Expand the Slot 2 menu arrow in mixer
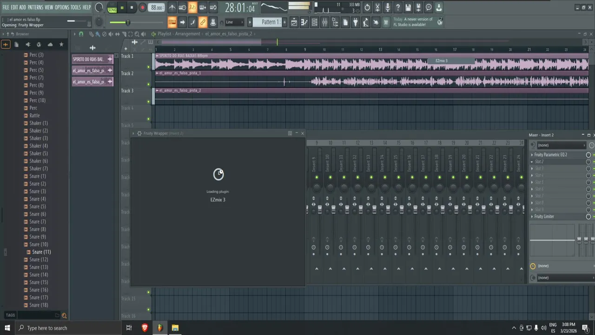Screen dimensions: 595x335 pos(532,162)
